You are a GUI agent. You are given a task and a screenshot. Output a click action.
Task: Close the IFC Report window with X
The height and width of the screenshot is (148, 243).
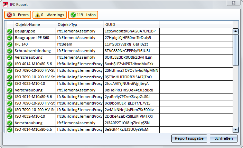(234, 3)
